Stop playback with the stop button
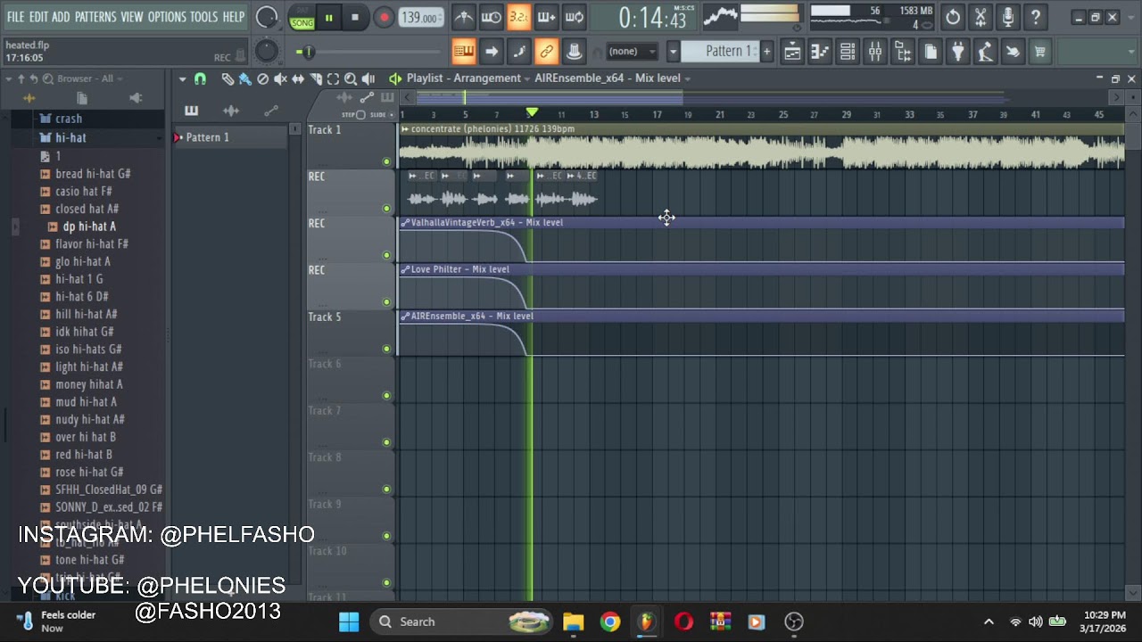The width and height of the screenshot is (1142, 642). pyautogui.click(x=355, y=17)
